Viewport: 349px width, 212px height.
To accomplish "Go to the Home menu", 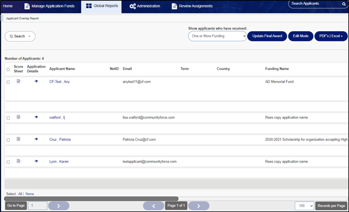I will [x=8, y=6].
